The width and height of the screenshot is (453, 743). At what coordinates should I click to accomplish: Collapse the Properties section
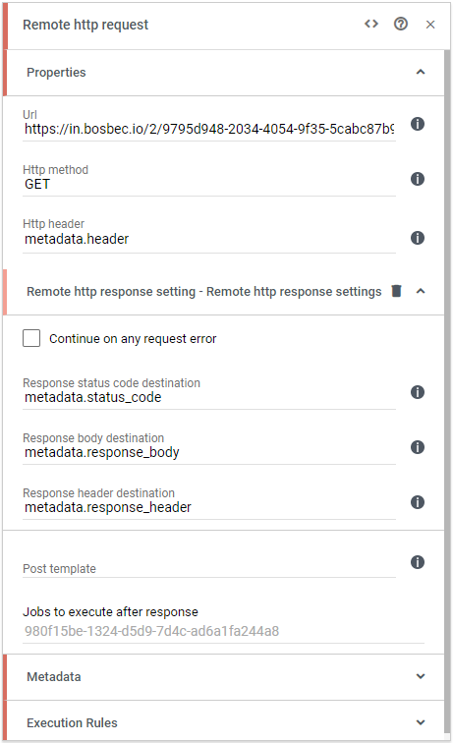pos(421,72)
